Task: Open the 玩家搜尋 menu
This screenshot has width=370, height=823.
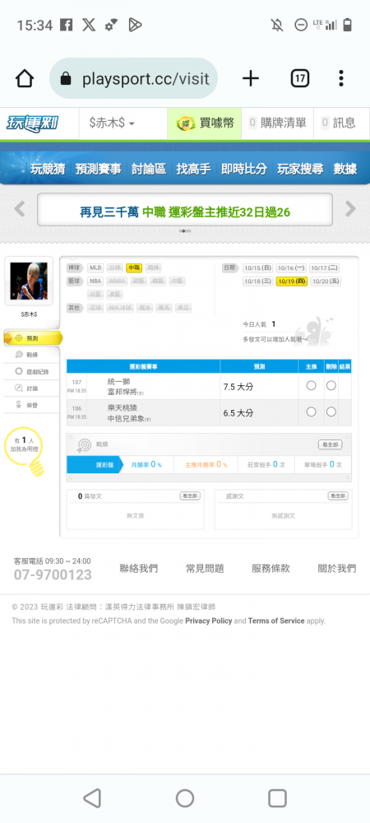Action: pyautogui.click(x=300, y=169)
